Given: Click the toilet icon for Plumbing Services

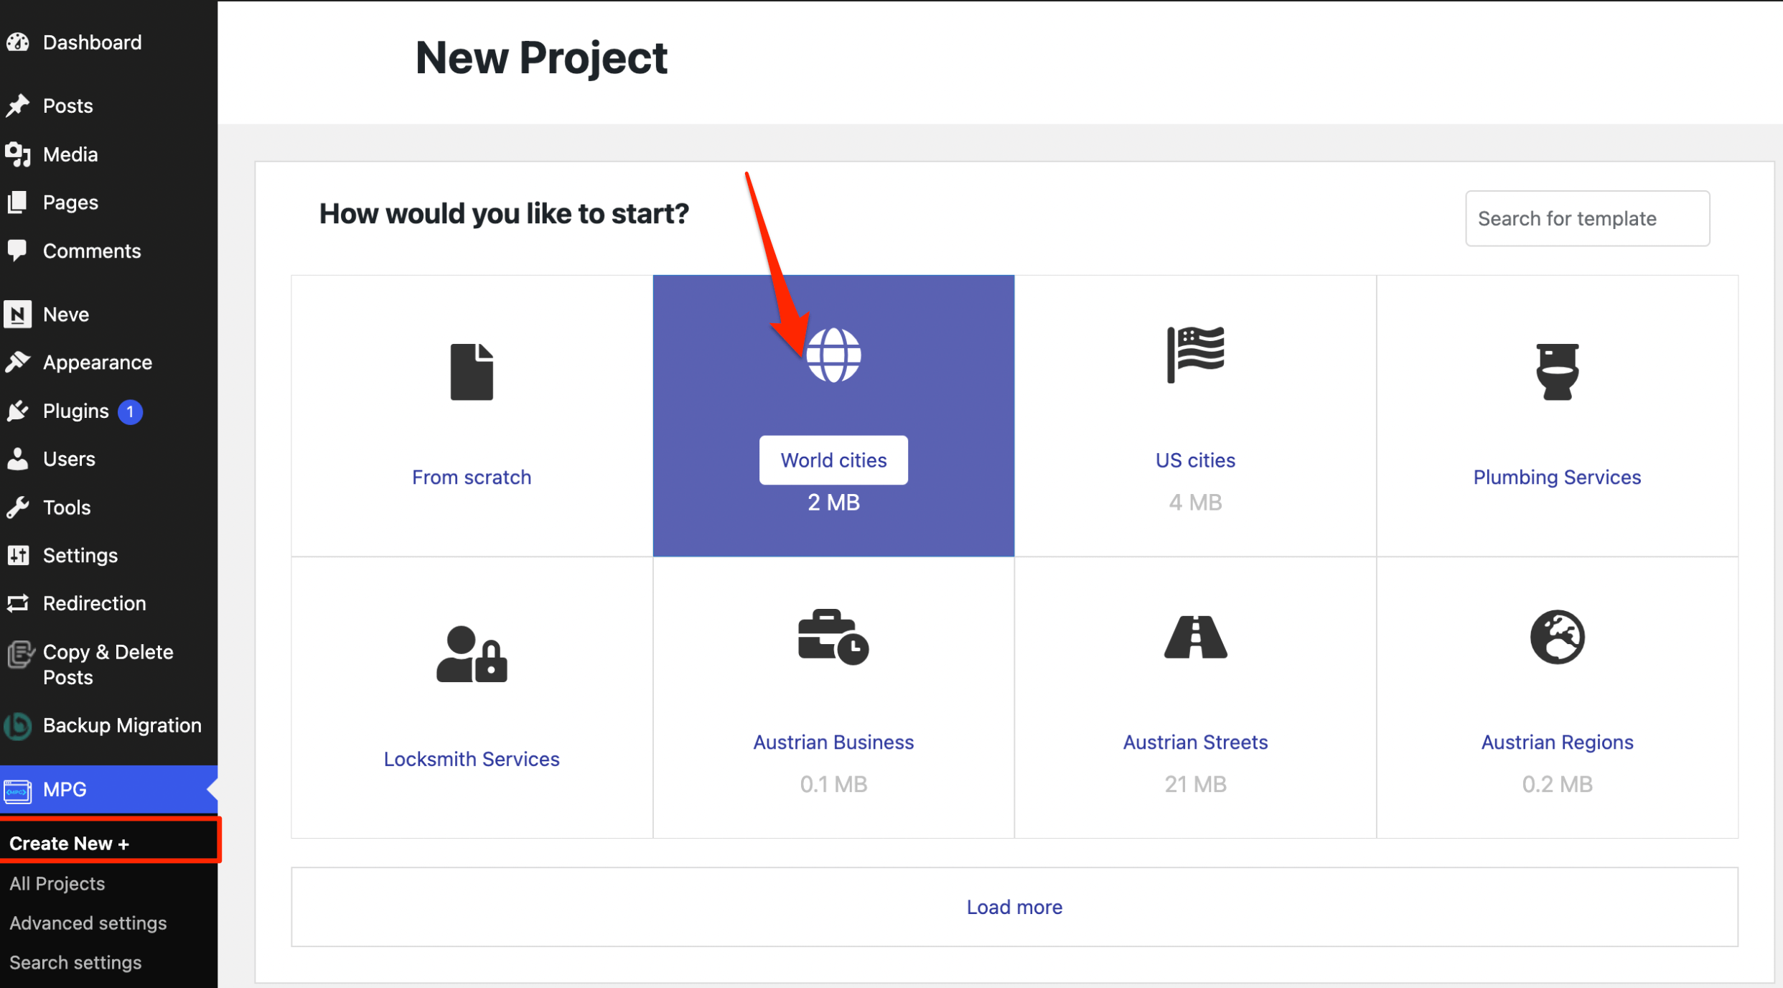Looking at the screenshot, I should pos(1556,371).
